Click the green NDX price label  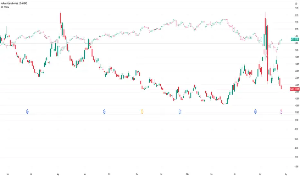tap(295, 39)
